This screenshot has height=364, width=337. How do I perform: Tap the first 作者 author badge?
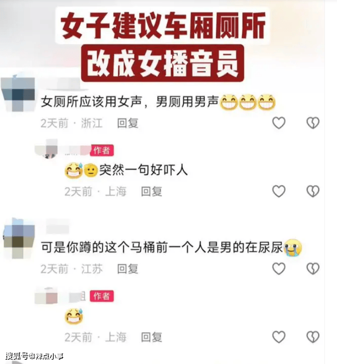102,150
